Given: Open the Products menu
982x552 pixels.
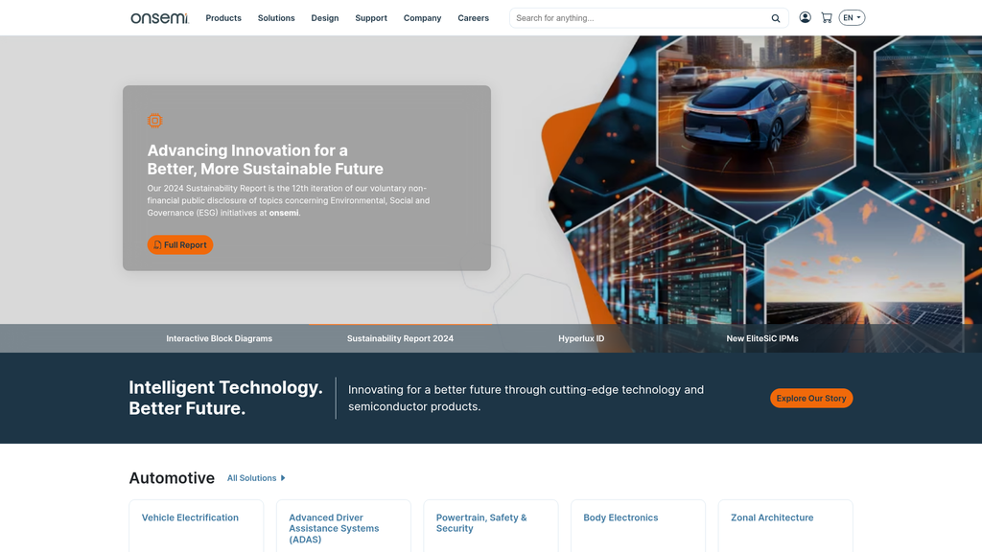Looking at the screenshot, I should pyautogui.click(x=223, y=18).
